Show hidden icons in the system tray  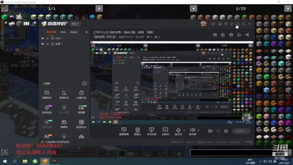tap(260, 161)
